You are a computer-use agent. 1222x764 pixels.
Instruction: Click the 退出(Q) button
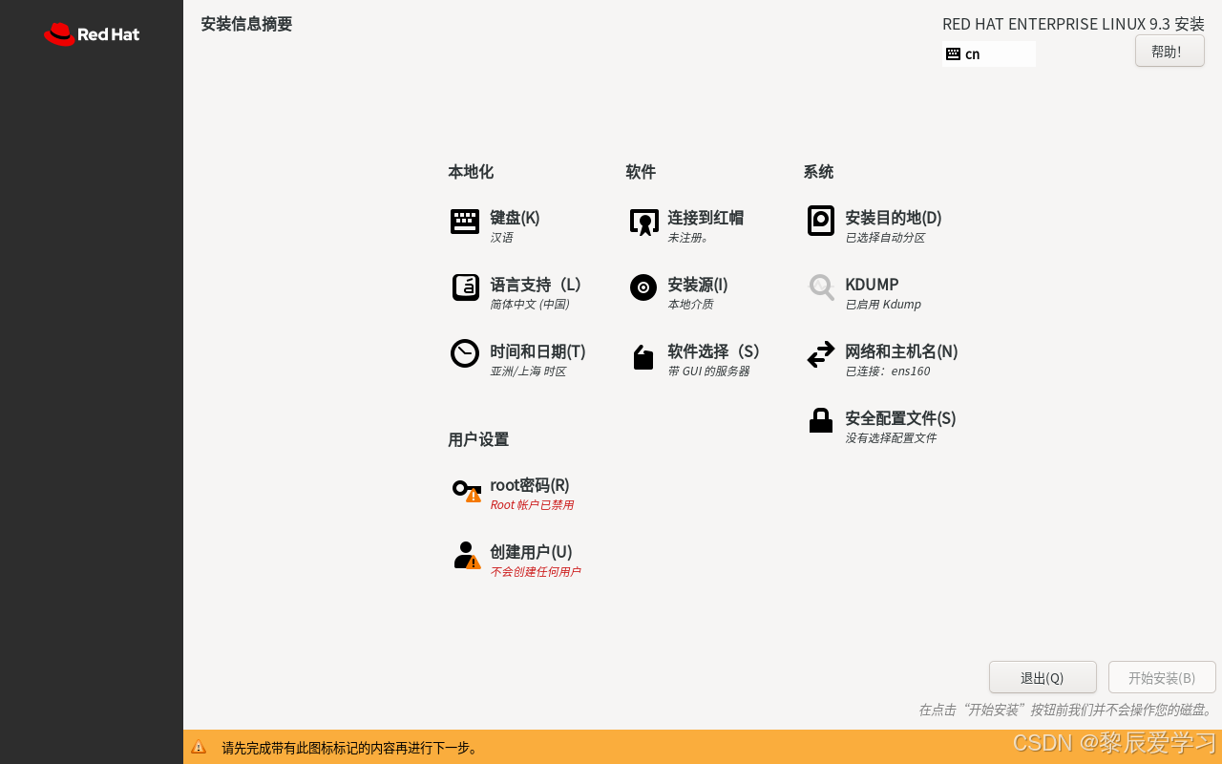1043,677
